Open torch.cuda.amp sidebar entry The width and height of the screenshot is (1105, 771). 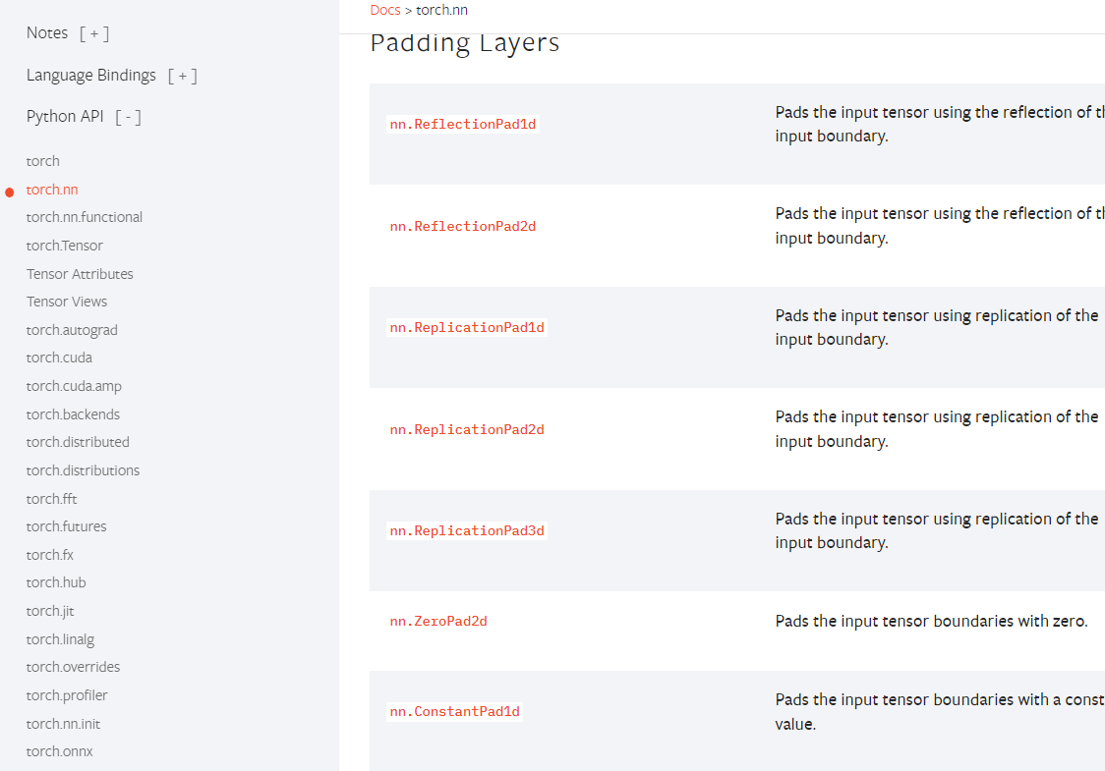[x=75, y=386]
